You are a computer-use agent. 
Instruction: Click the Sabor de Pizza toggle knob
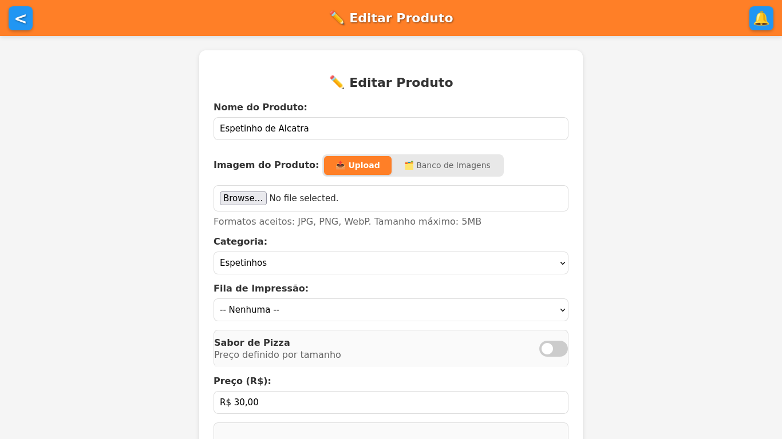tap(548, 348)
